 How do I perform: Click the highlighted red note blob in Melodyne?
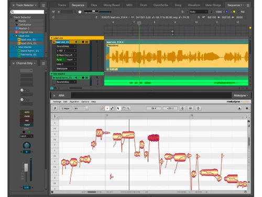coord(154,138)
